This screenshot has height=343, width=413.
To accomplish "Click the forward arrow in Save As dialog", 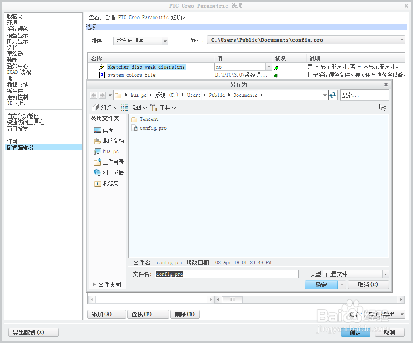I will coord(102,95).
